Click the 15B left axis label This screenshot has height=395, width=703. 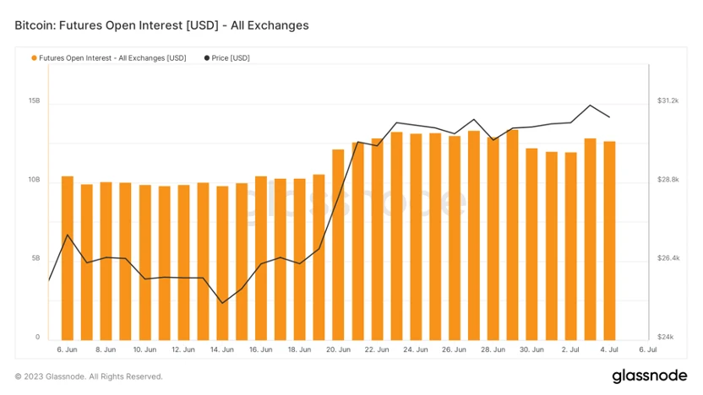point(35,100)
